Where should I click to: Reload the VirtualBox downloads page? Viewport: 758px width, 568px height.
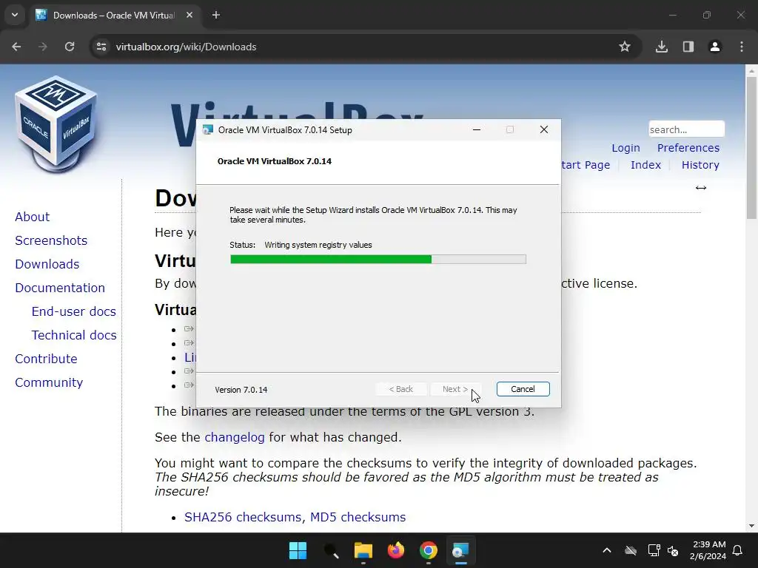tap(70, 47)
